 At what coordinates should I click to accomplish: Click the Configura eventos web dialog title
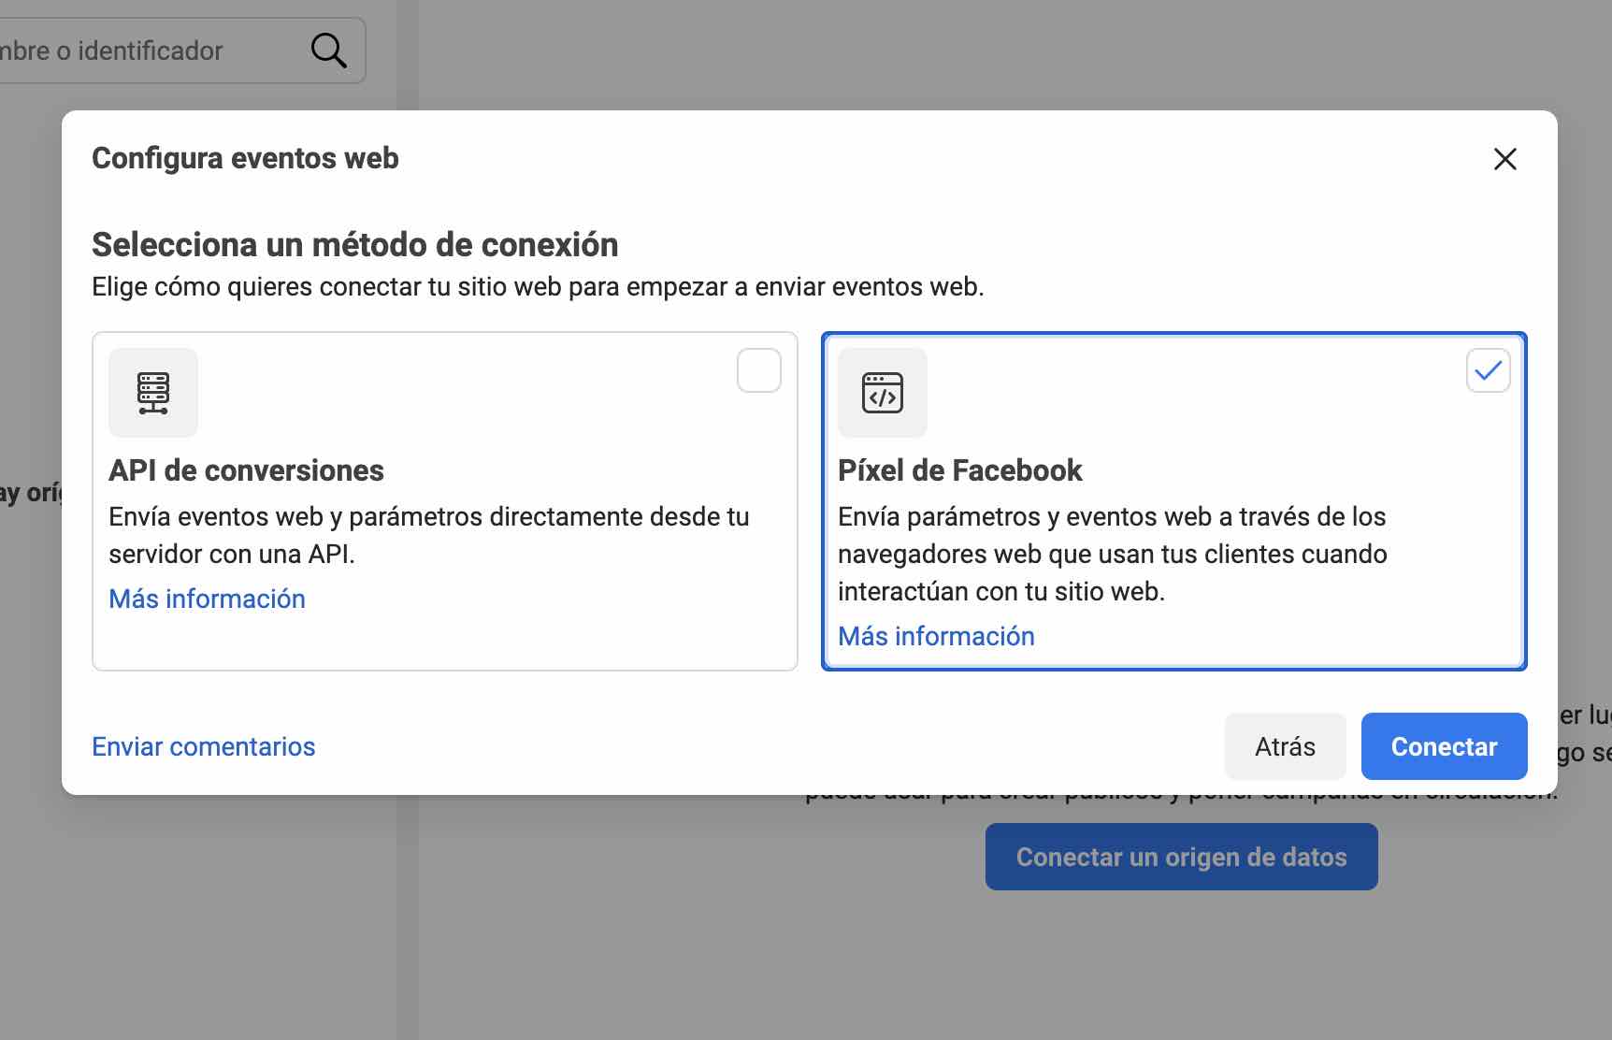(x=245, y=159)
